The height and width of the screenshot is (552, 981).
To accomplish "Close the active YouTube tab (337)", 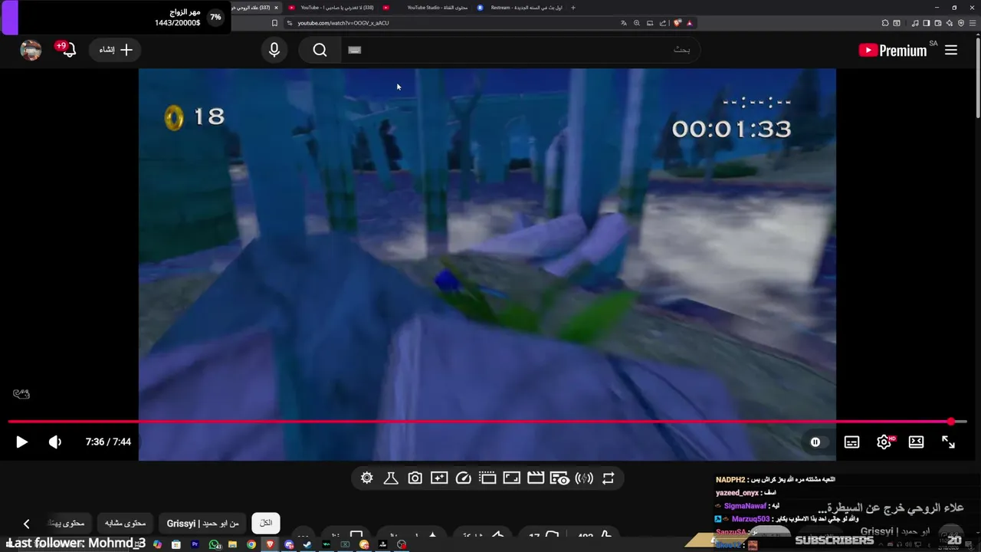I will pos(277,8).
